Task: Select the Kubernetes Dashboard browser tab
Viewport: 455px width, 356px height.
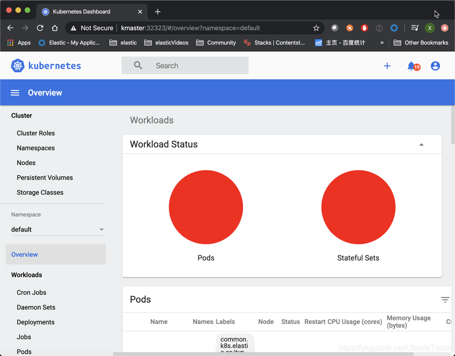Action: pyautogui.click(x=92, y=12)
